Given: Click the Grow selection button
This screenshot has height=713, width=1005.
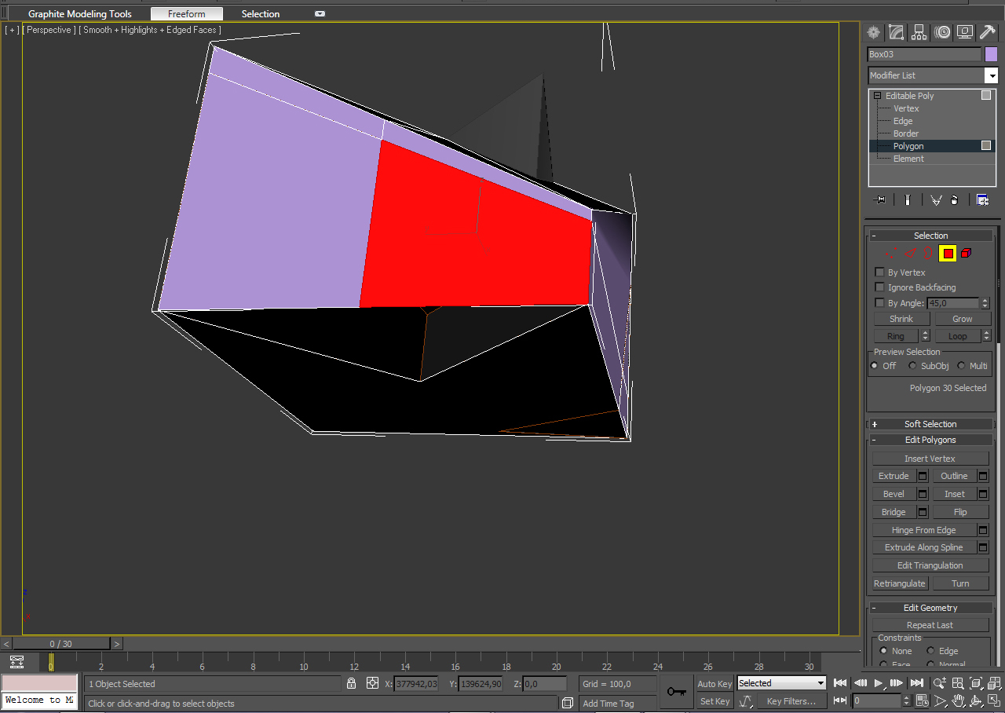Looking at the screenshot, I should [x=962, y=319].
